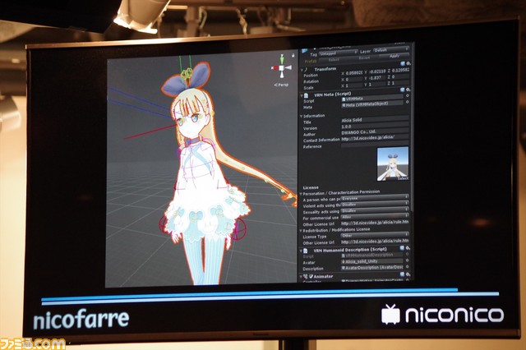Screen dimensions: 526x350
Task: Click the Version field '1.0.0'
Action: coord(375,126)
